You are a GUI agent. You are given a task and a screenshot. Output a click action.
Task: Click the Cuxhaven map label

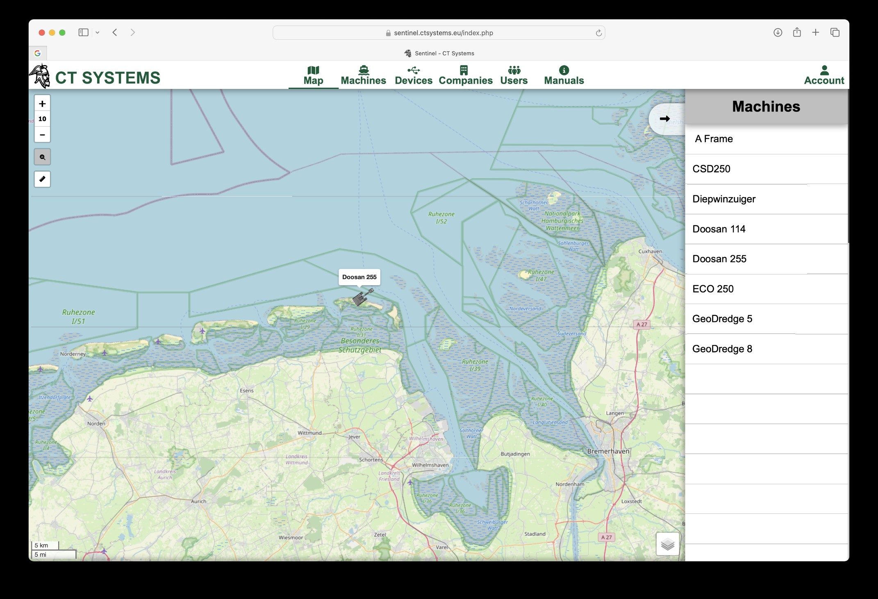(x=650, y=251)
